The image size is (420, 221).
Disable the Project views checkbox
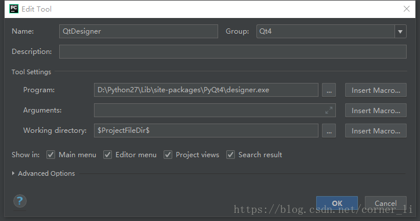168,154
